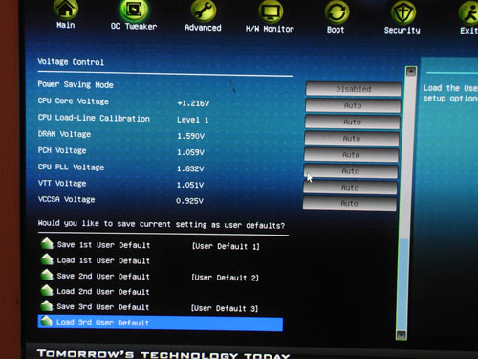
Task: Open CPU PLL Voltage Auto dropdown
Action: 351,171
